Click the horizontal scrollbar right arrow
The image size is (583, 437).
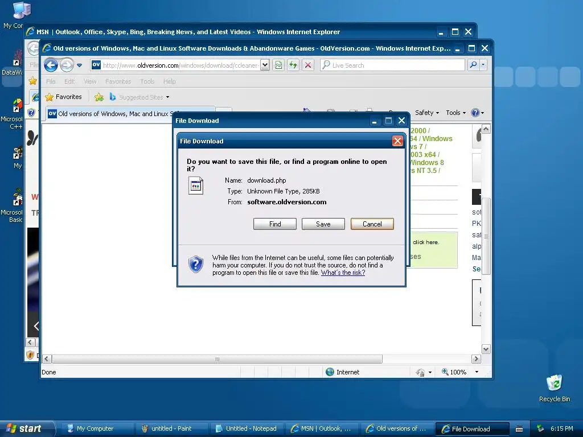[477, 359]
